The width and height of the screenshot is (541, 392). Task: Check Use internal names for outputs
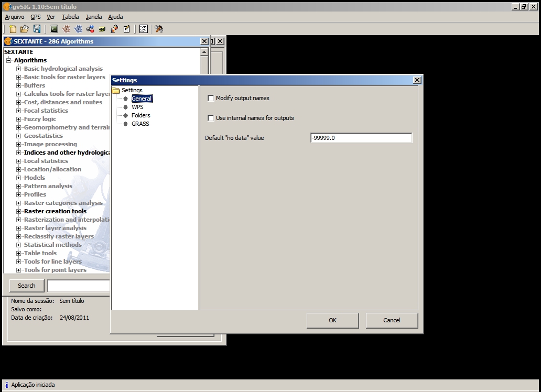pyautogui.click(x=211, y=118)
